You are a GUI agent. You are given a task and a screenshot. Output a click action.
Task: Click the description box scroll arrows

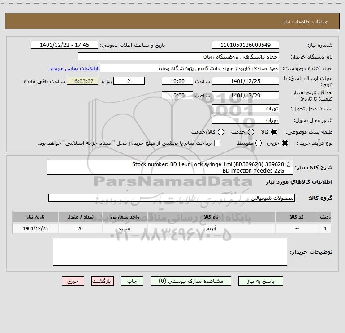click(x=289, y=164)
